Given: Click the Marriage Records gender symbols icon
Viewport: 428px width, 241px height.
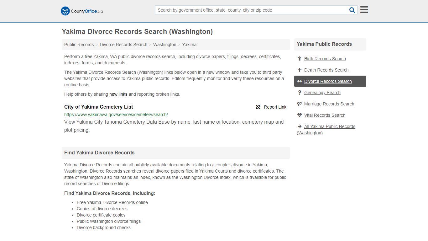Looking at the screenshot, I should [300, 104].
